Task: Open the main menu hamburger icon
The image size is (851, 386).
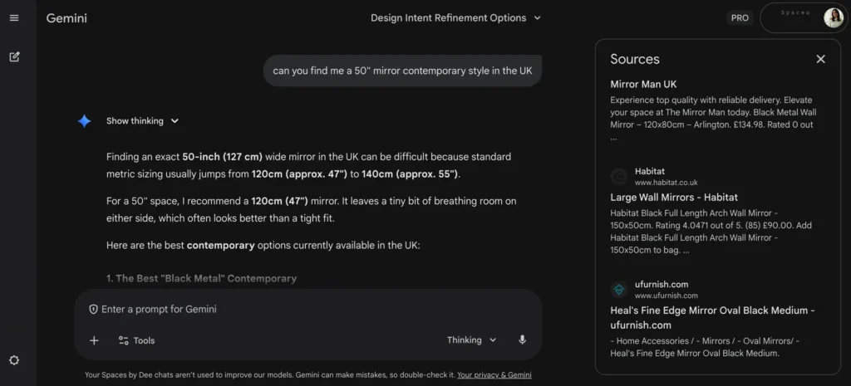Action: (x=14, y=18)
